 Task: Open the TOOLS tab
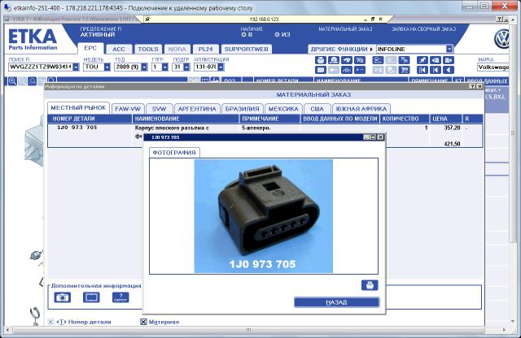click(148, 49)
